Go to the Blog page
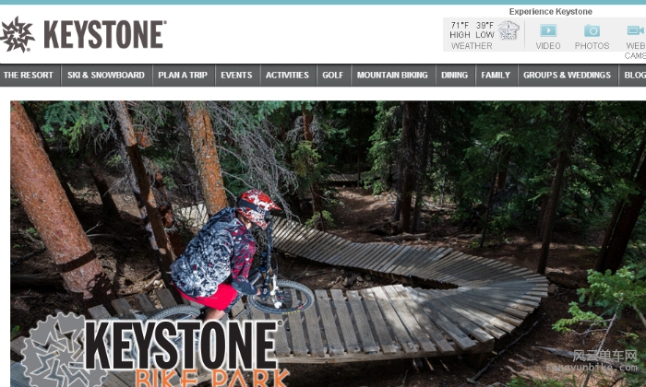 pyautogui.click(x=633, y=76)
